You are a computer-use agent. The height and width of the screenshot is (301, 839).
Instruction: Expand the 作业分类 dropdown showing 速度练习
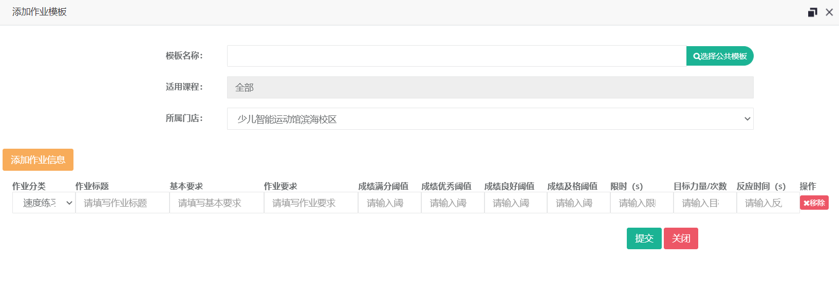pos(44,203)
